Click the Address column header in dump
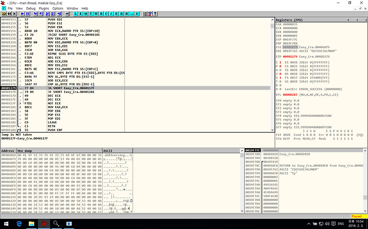368x229 pixels. click(x=9, y=151)
